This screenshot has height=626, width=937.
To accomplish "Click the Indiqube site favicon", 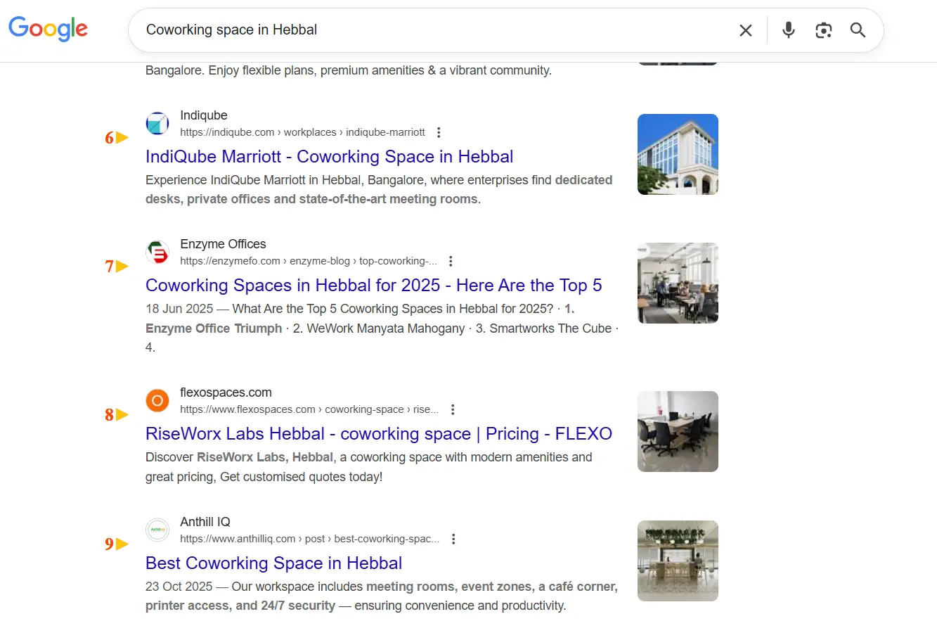I will 157,123.
